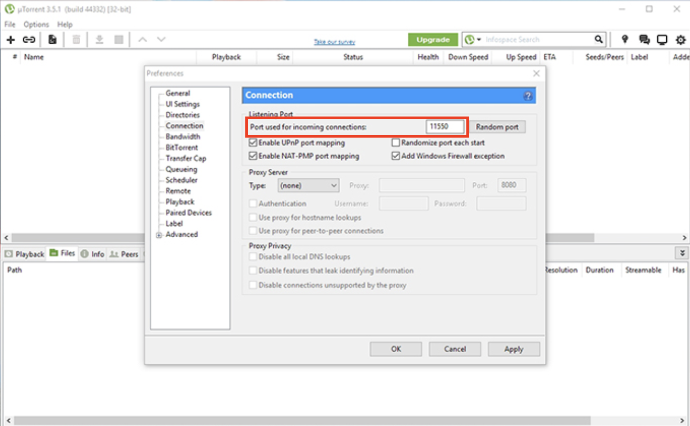Switch to the Info tab in detail pane
This screenshot has height=426, width=690.
(93, 254)
